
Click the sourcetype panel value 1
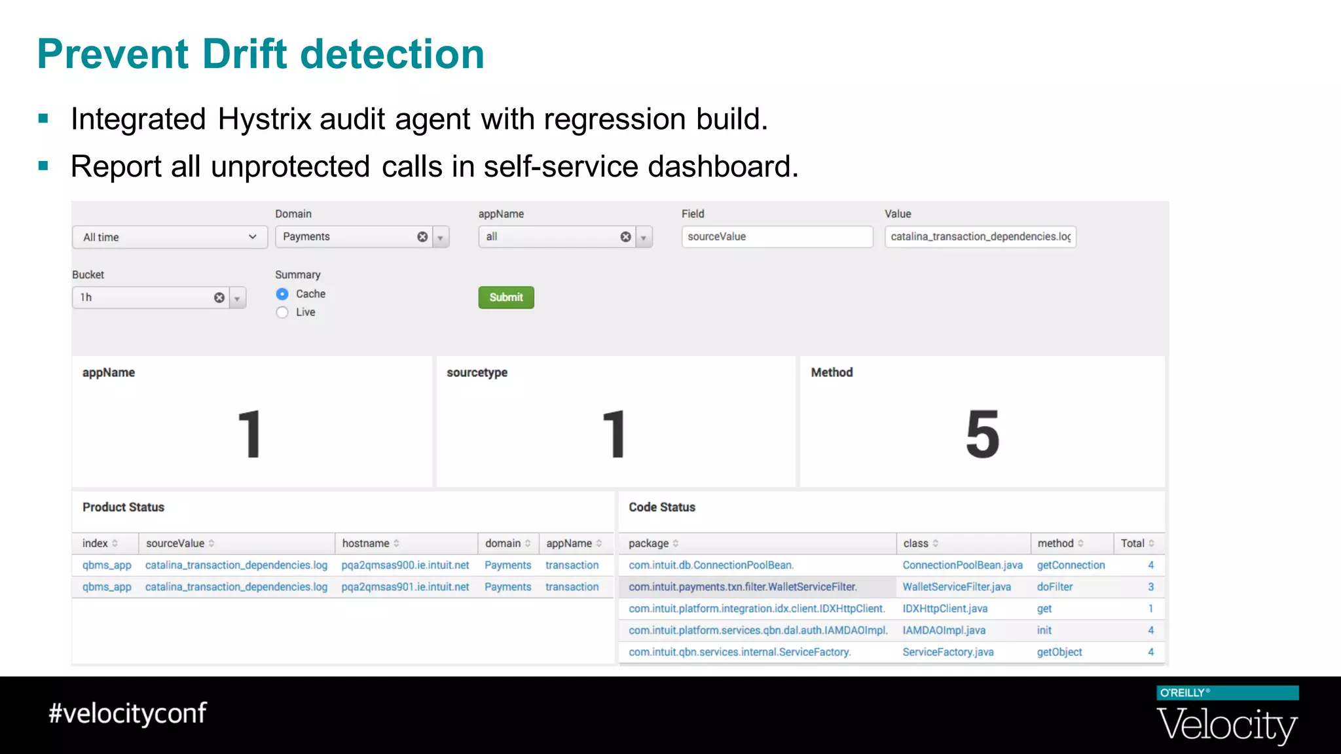(x=614, y=433)
